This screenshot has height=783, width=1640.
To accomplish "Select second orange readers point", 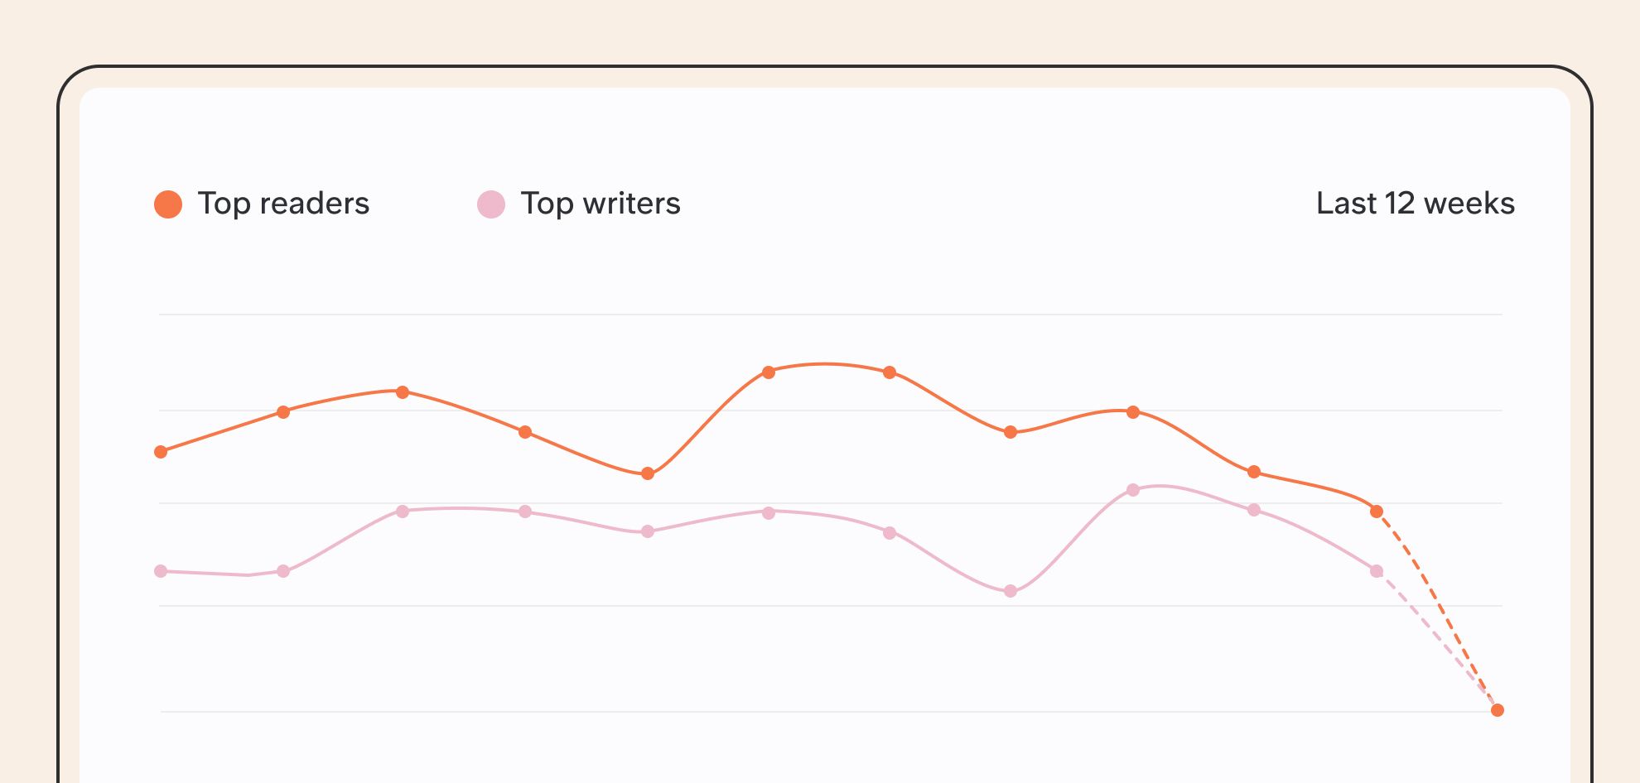I will point(283,412).
